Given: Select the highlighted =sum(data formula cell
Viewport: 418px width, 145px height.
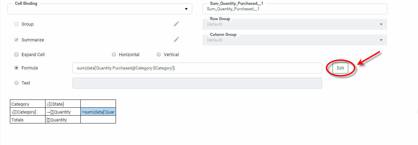Looking at the screenshot, I should [x=98, y=112].
